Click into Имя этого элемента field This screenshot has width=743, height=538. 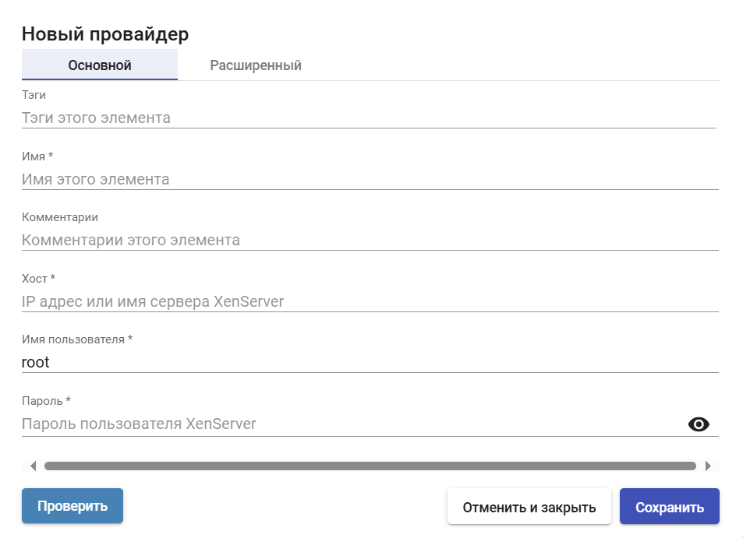point(370,180)
